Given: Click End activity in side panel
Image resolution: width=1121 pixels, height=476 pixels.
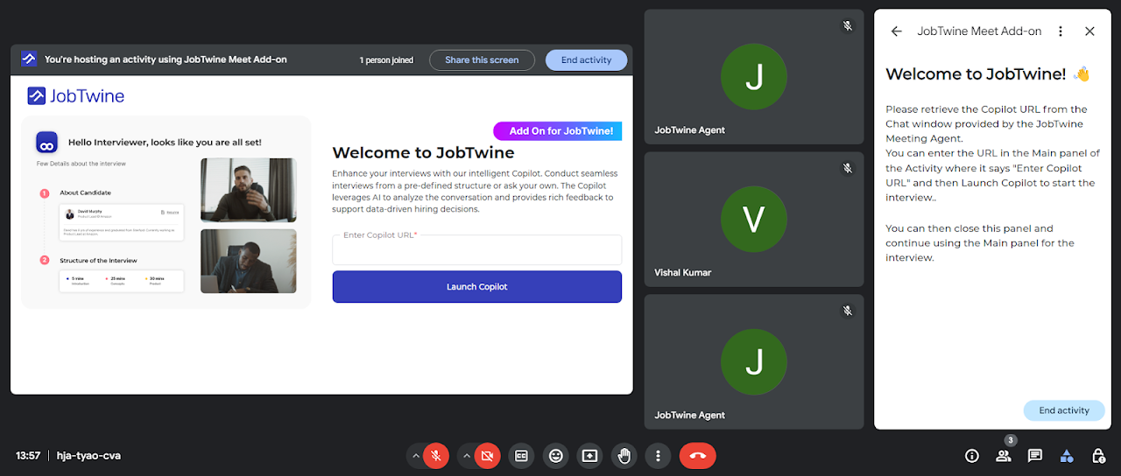Looking at the screenshot, I should click(x=1064, y=410).
